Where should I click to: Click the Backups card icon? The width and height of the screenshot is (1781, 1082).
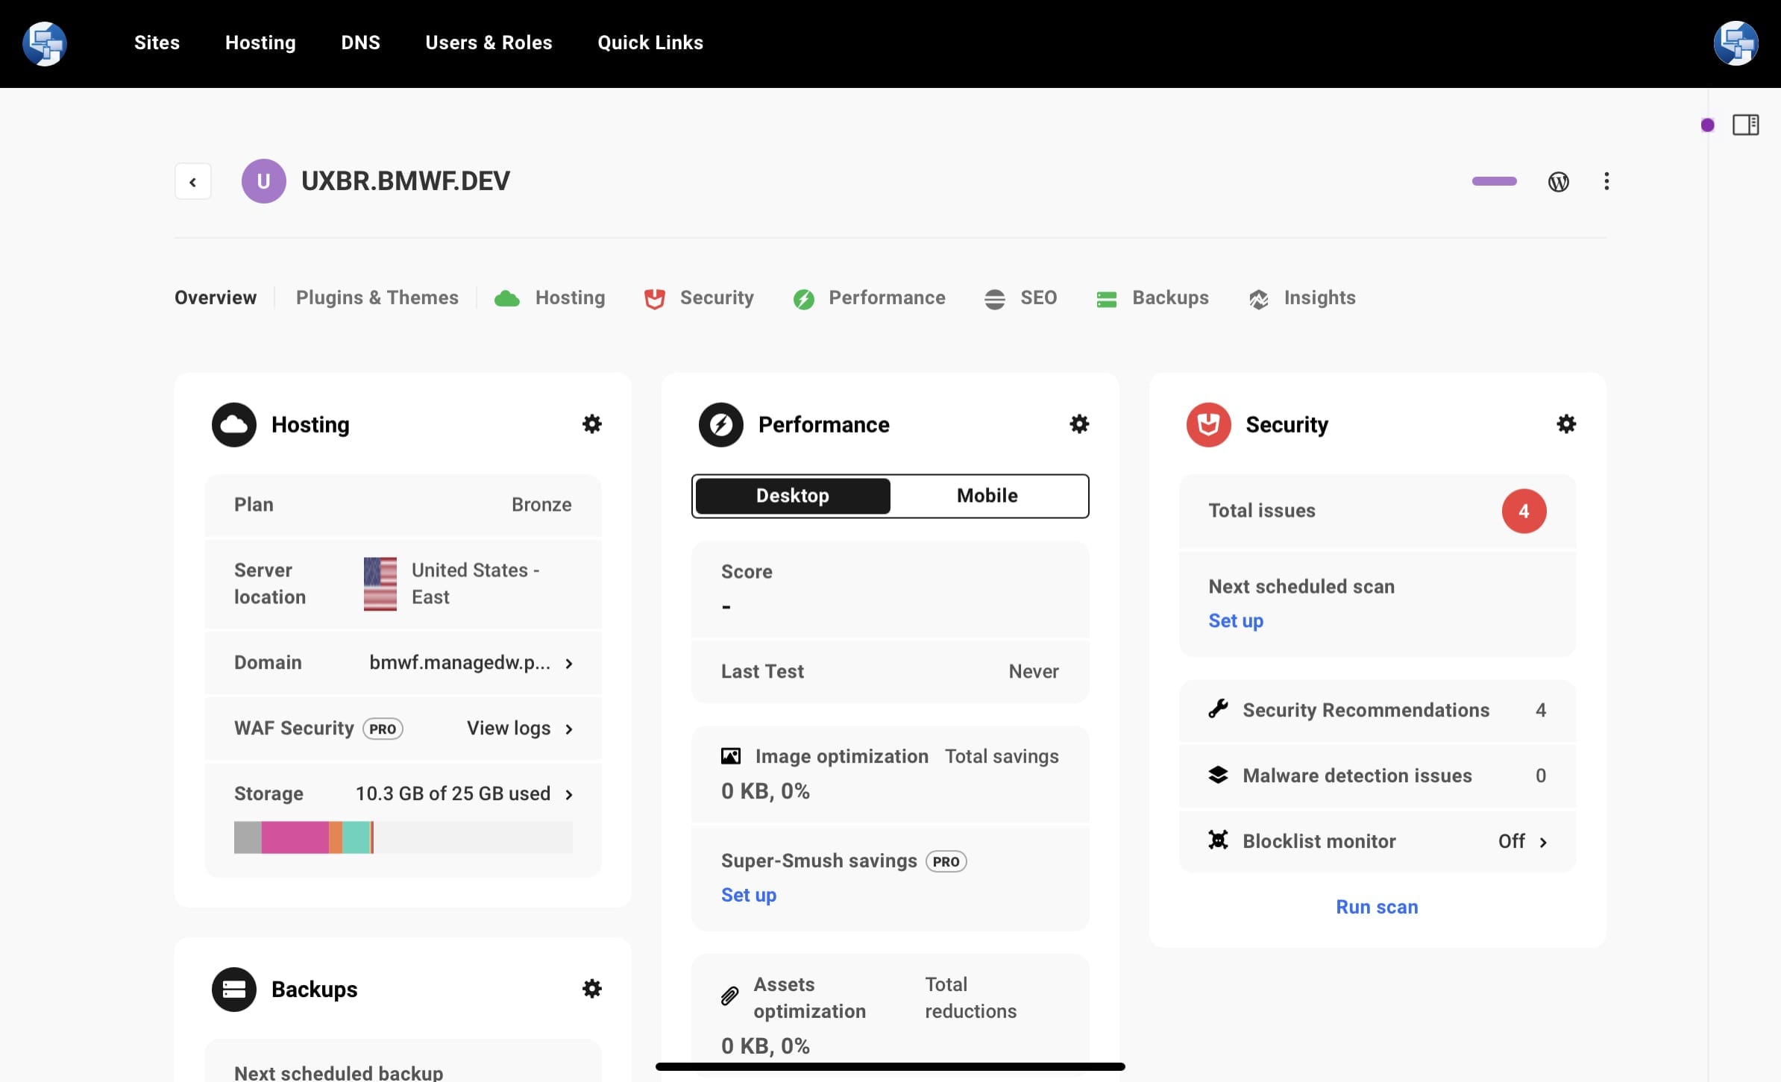(x=234, y=989)
